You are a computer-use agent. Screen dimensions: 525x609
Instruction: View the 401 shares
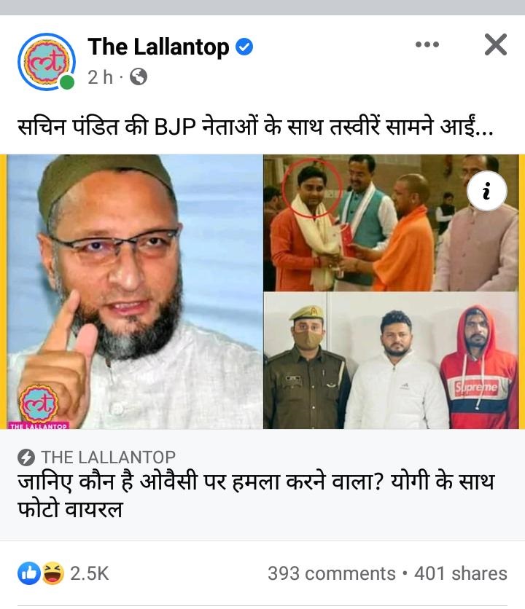[x=460, y=573]
